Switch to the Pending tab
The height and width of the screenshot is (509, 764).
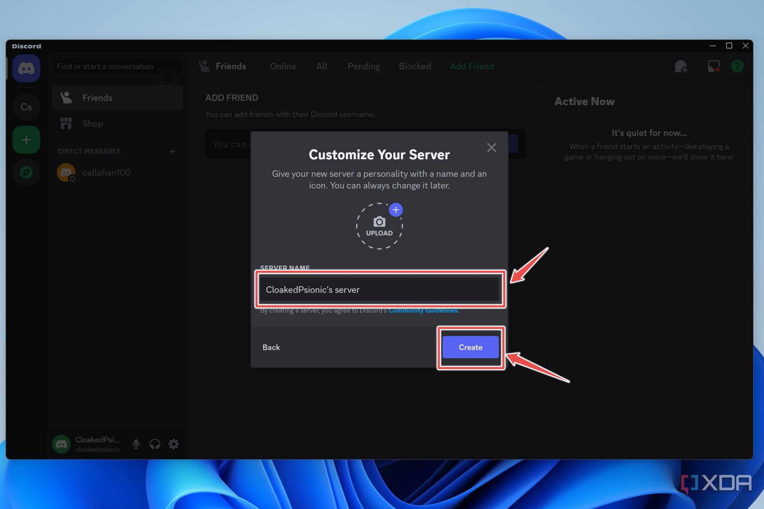tap(363, 66)
